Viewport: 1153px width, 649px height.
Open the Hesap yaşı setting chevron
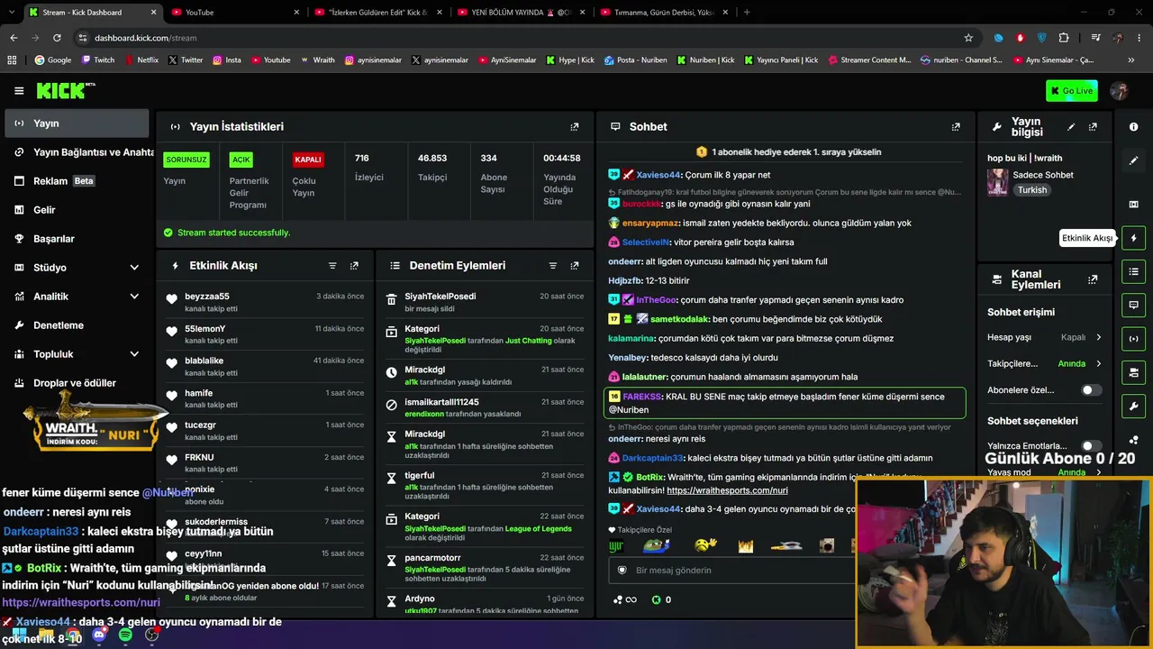coord(1098,337)
